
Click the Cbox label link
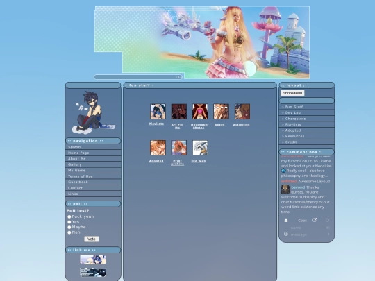click(x=302, y=221)
